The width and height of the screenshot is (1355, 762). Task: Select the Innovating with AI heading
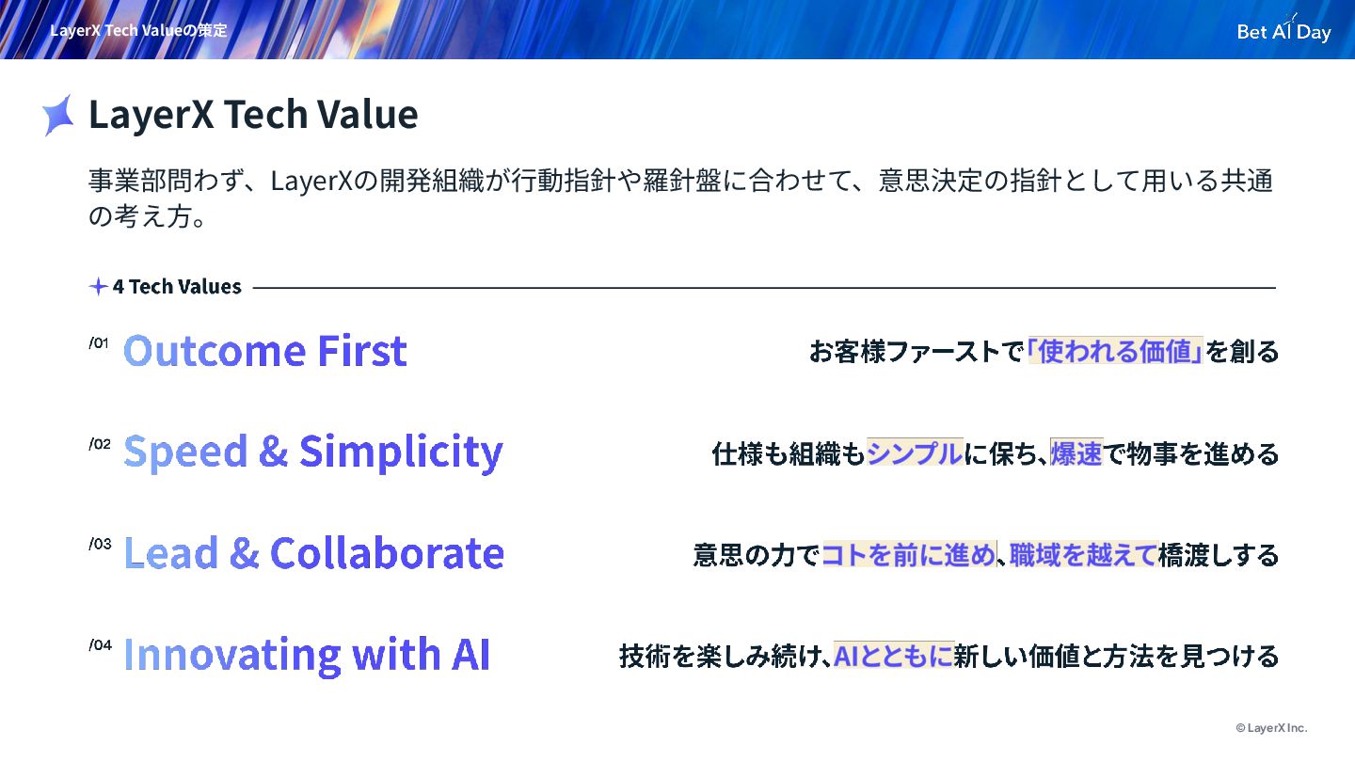coord(307,654)
